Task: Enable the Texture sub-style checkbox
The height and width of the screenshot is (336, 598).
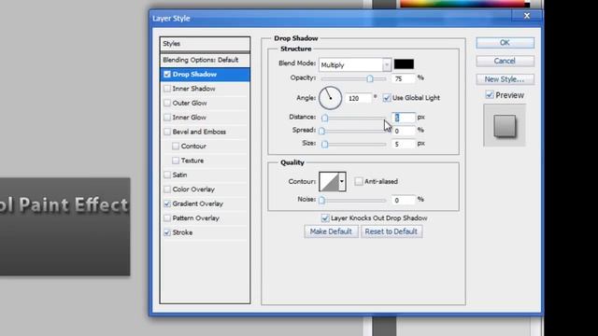Action: pyautogui.click(x=176, y=161)
